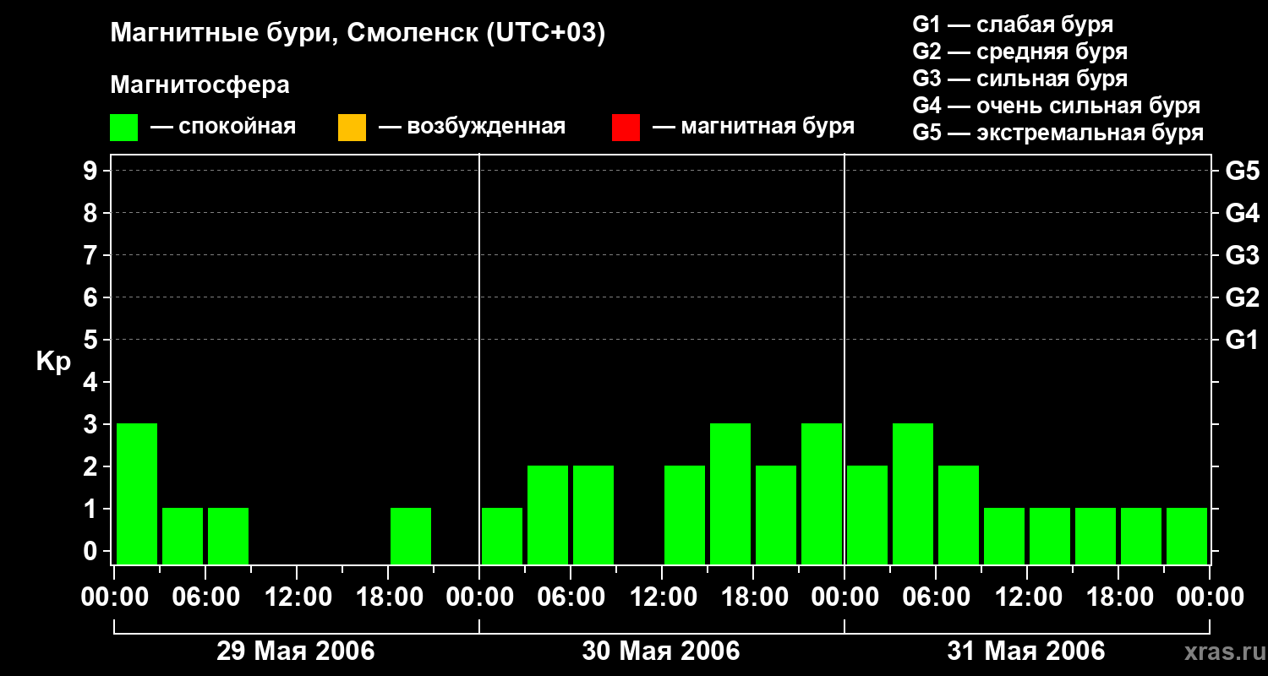Click the 'G3 — сильная буря' legend line
Screen dimensions: 1268x676
[x=1019, y=79]
